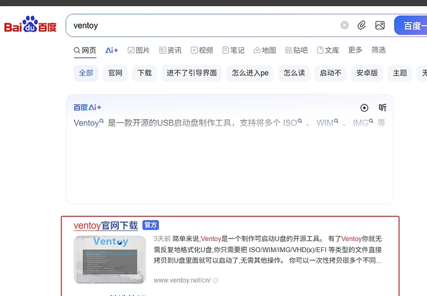Expand the 筛选 filter options
427x296 pixels.
point(378,50)
